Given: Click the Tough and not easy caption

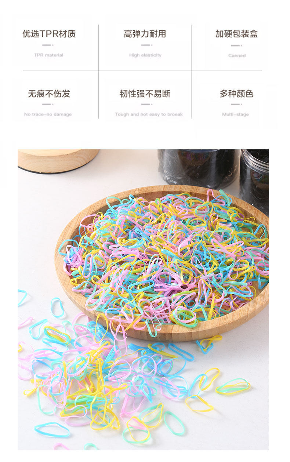Looking at the screenshot, I should click(x=149, y=114).
